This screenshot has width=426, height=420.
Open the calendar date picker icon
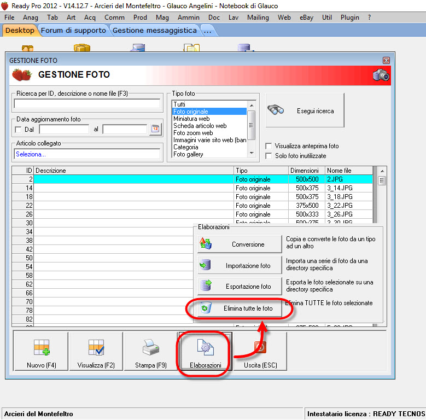click(x=155, y=129)
